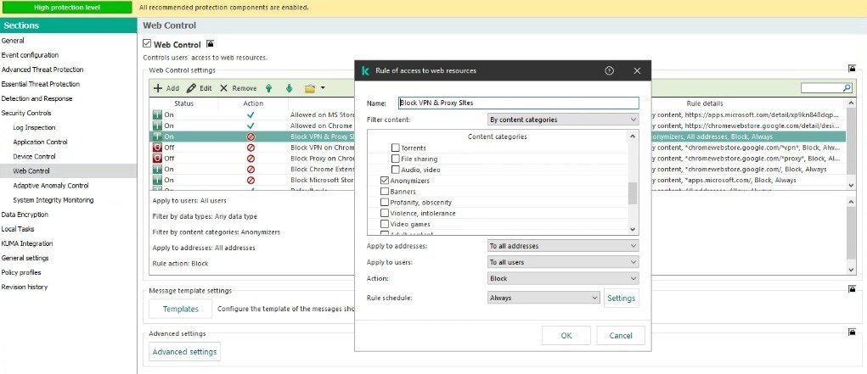The height and width of the screenshot is (374, 867).
Task: Uncheck the Anonymizers category checkbox
Action: 385,181
